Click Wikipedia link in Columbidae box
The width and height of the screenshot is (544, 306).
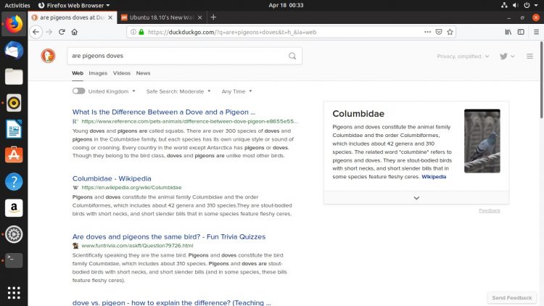(434, 177)
